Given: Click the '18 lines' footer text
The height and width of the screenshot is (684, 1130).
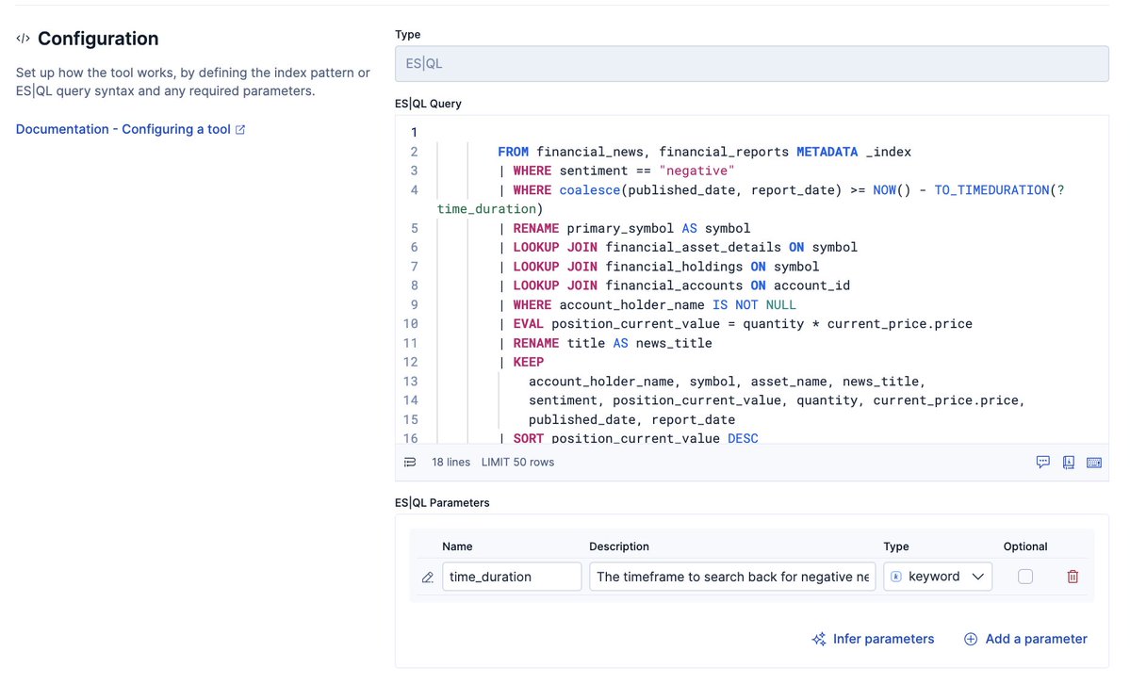Looking at the screenshot, I should [450, 462].
